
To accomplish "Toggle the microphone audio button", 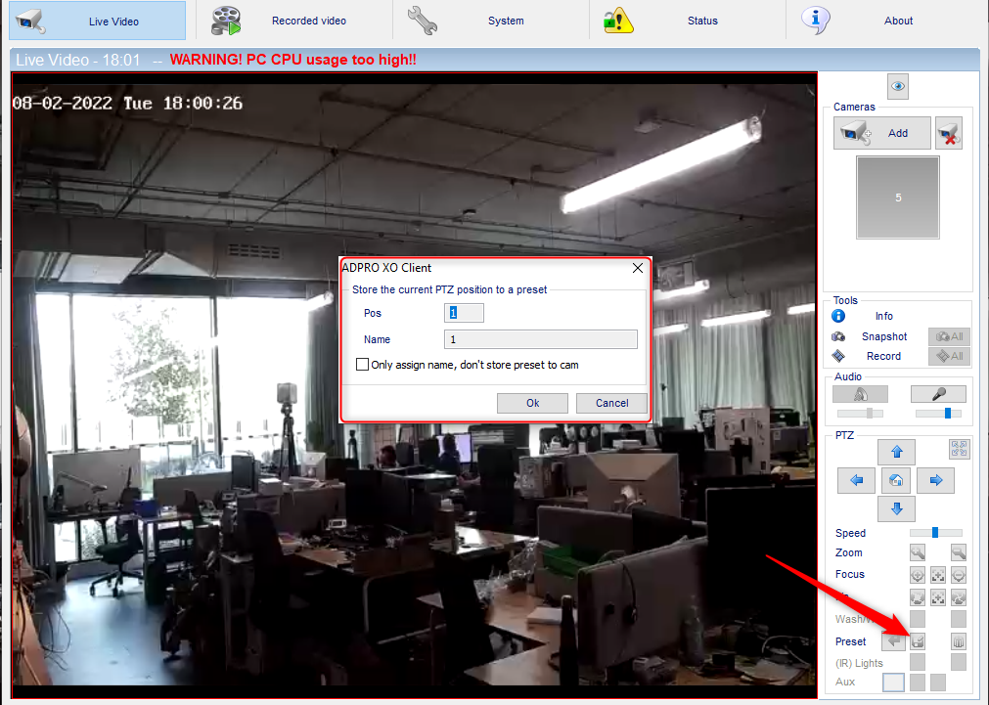I will click(938, 394).
